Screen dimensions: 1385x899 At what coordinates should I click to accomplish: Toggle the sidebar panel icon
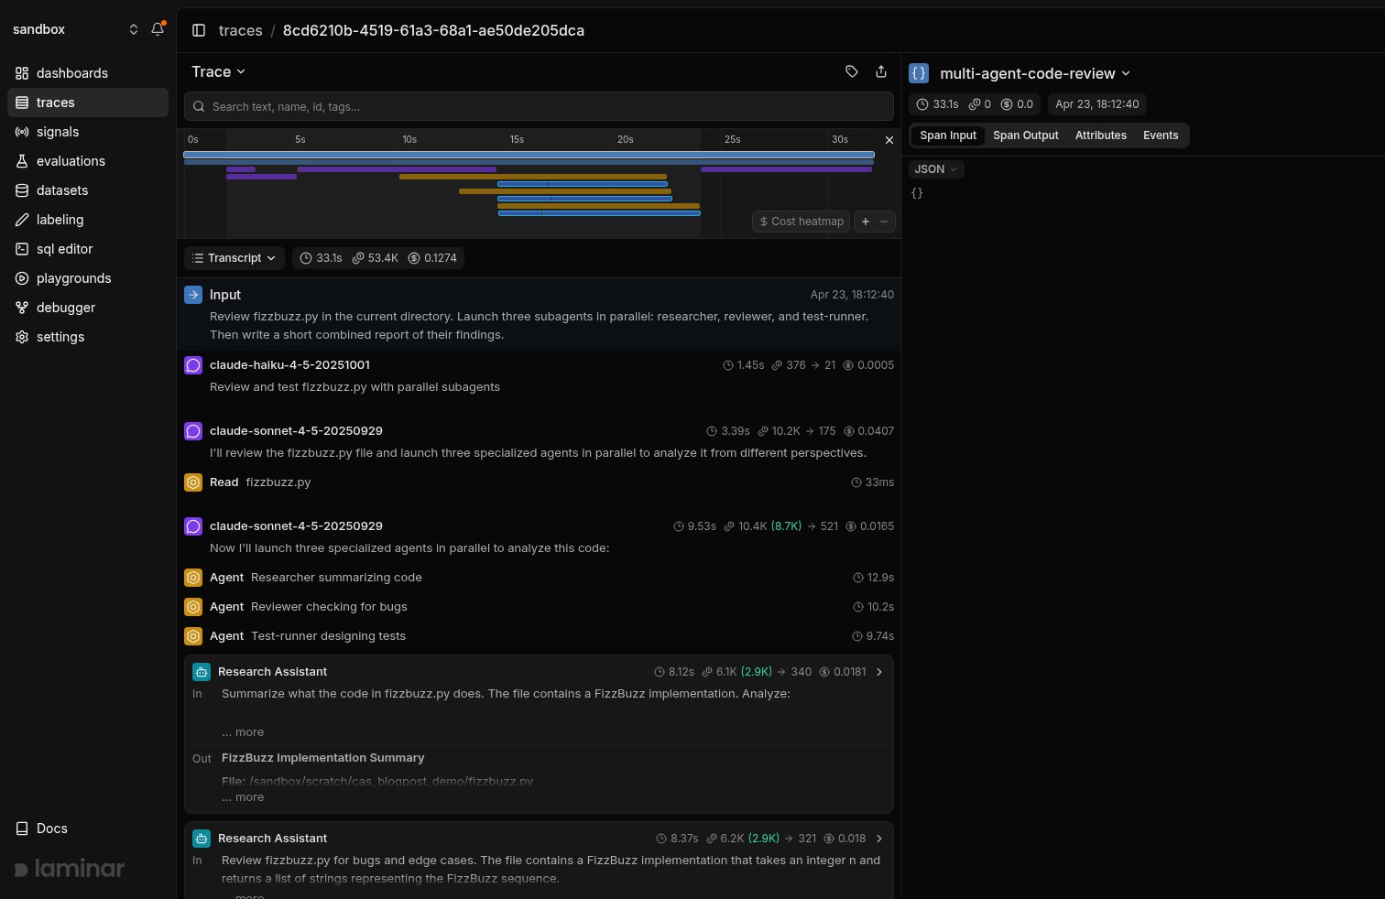click(x=199, y=30)
